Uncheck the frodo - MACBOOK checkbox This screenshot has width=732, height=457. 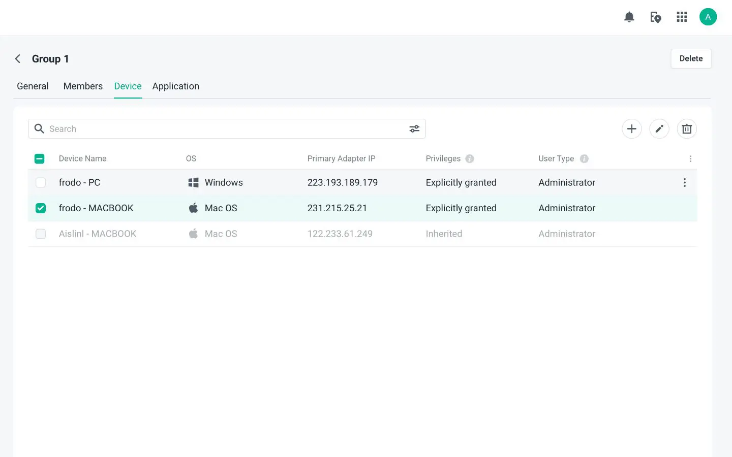click(41, 208)
